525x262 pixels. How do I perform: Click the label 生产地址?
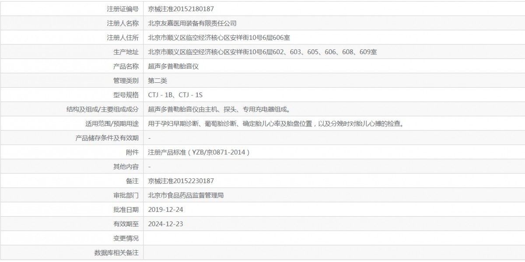(x=126, y=52)
